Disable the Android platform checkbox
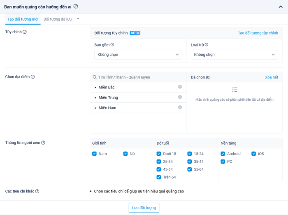Image resolution: width=288 pixels, height=215 pixels. tap(223, 154)
